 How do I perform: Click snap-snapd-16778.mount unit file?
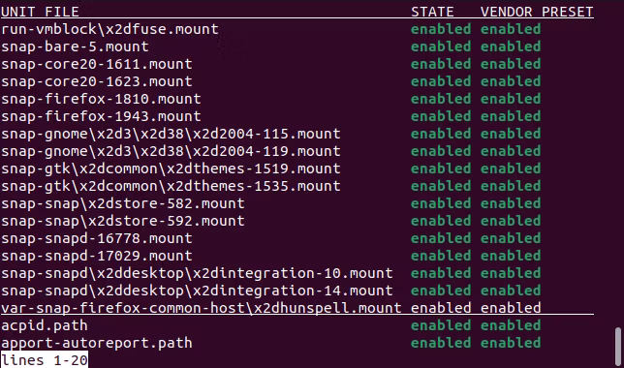pyautogui.click(x=97, y=238)
